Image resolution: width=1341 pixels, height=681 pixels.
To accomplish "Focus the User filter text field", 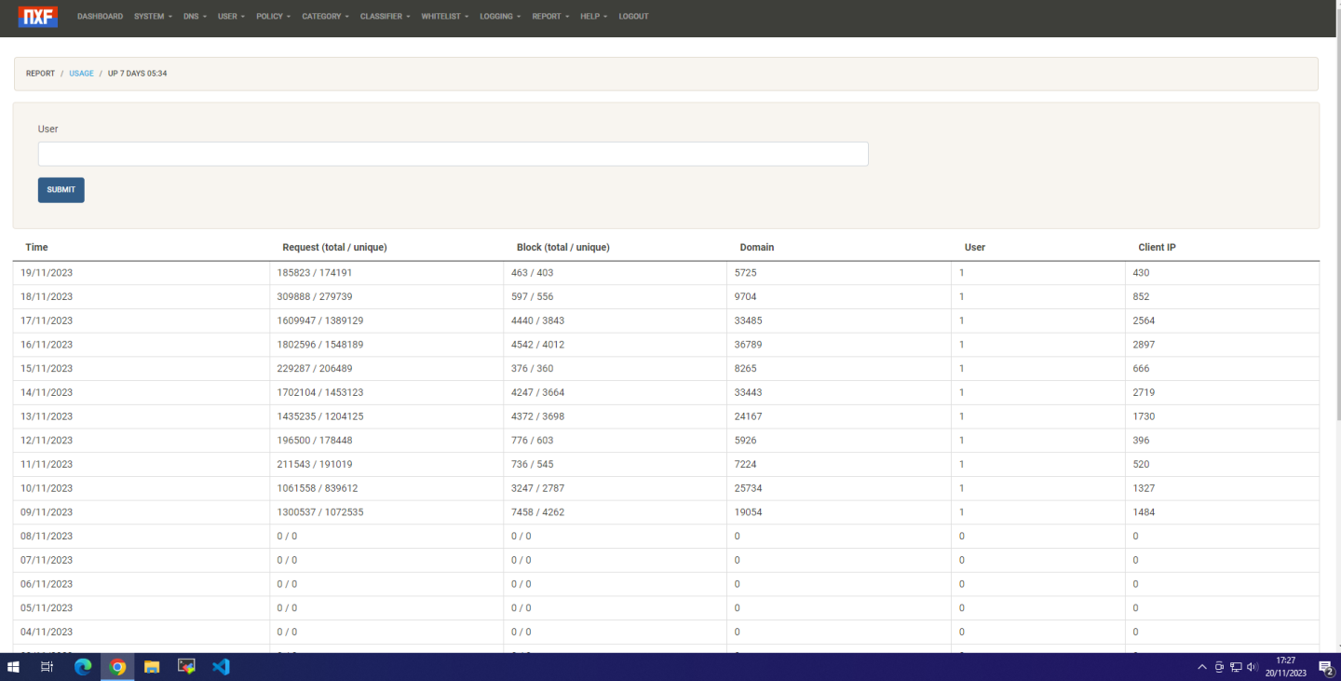I will tap(453, 154).
